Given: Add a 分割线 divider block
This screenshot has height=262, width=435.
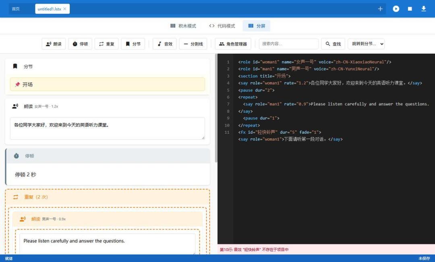Looking at the screenshot, I should tap(193, 44).
